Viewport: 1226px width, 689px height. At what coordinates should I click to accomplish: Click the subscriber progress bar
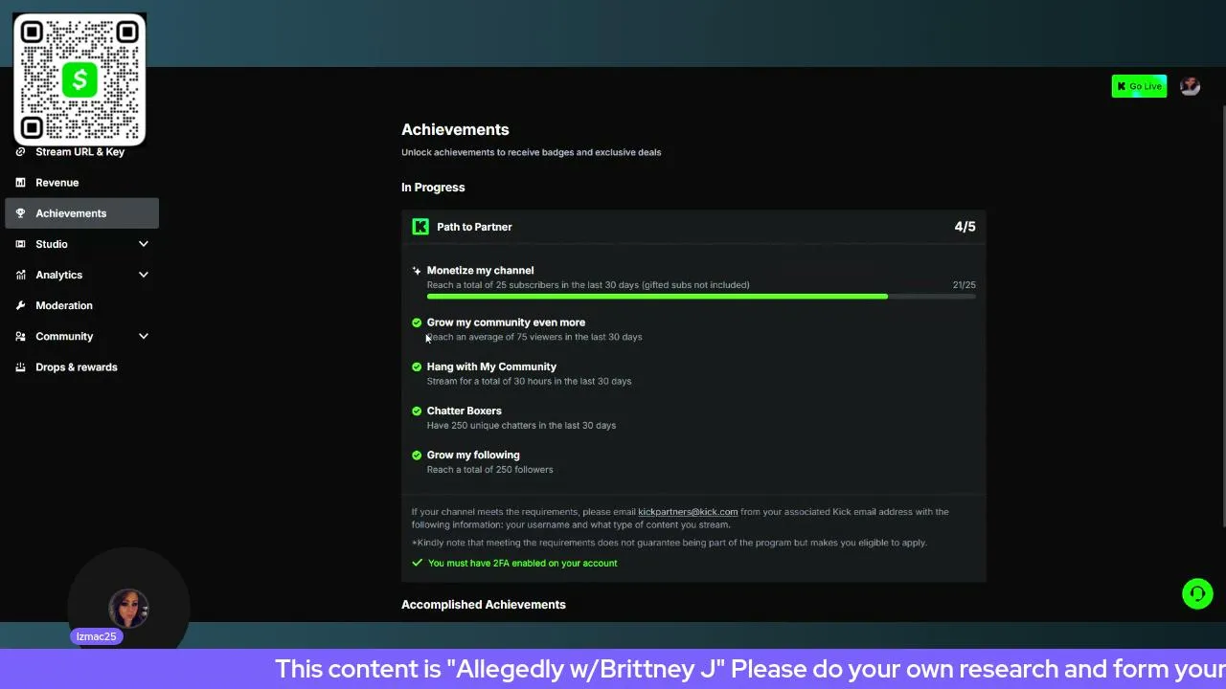701,297
